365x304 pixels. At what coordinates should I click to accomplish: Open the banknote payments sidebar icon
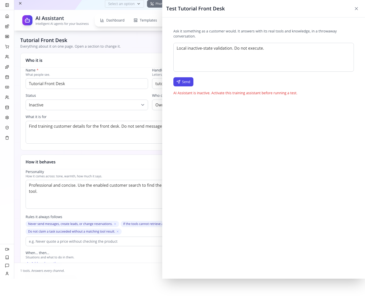7,87
